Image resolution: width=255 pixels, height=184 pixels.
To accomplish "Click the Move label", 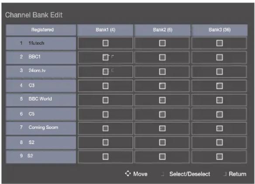I will (140, 174).
